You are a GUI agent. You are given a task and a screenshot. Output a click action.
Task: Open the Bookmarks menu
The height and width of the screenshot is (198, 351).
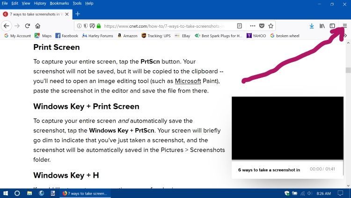tap(59, 3)
